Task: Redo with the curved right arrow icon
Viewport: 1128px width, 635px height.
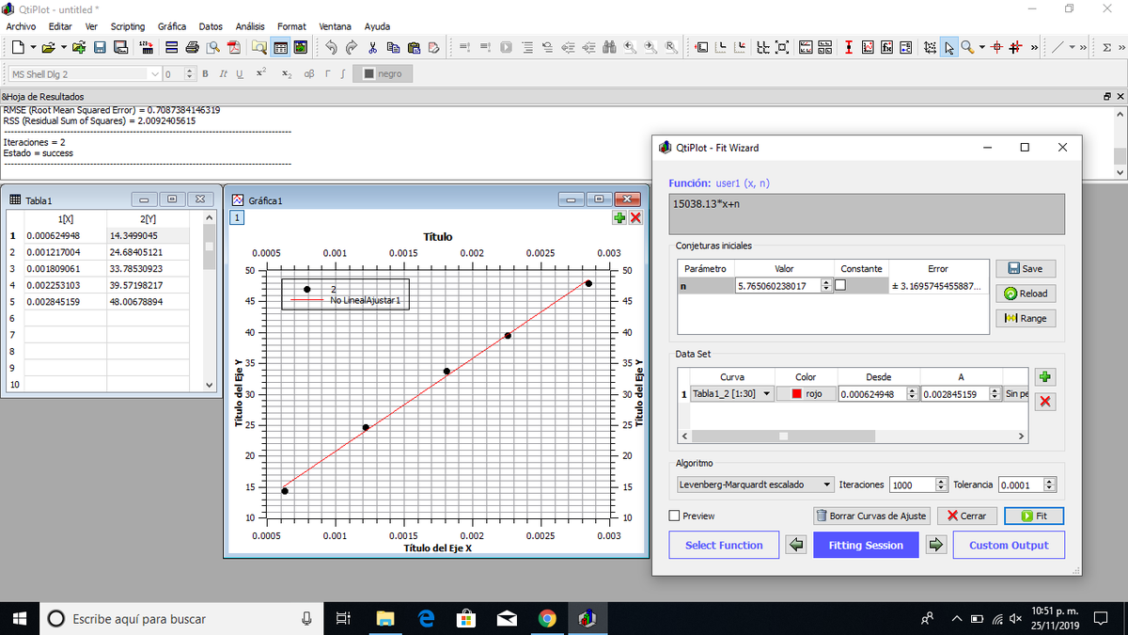Action: pyautogui.click(x=351, y=47)
